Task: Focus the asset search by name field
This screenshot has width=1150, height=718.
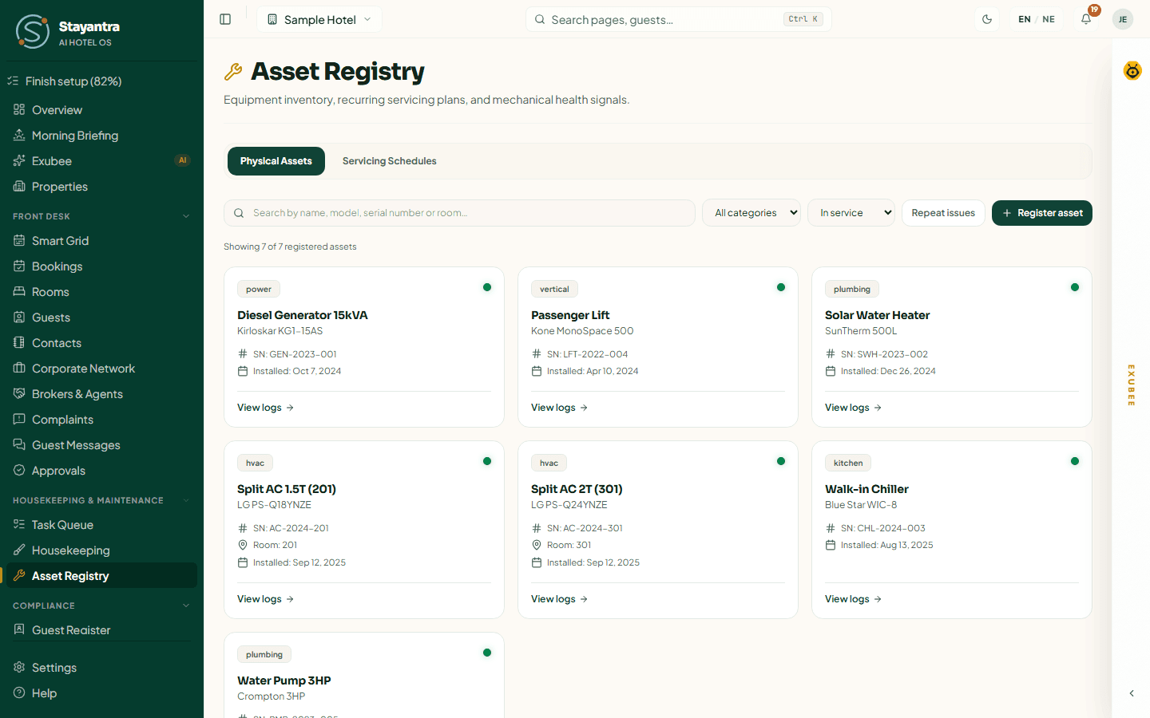Action: coord(459,213)
